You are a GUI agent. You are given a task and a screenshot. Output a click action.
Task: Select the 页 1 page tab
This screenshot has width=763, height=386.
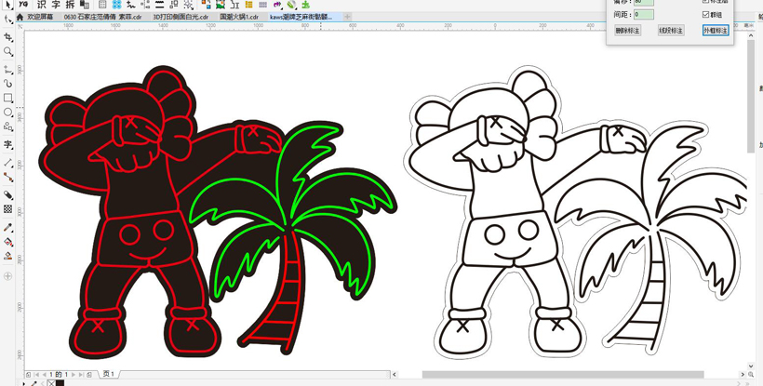click(x=109, y=374)
